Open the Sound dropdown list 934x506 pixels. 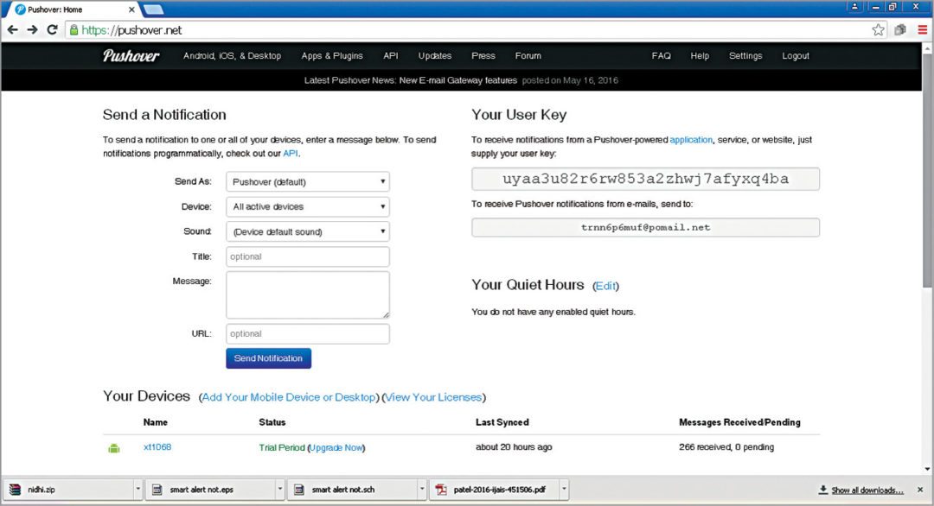tap(307, 232)
